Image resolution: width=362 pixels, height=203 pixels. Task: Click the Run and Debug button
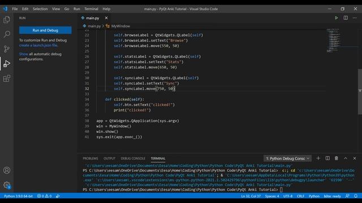45,30
